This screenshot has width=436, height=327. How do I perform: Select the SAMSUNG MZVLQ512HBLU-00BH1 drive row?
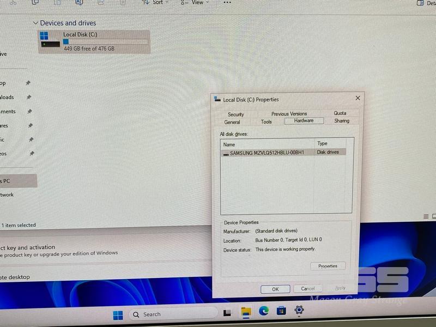(x=283, y=153)
